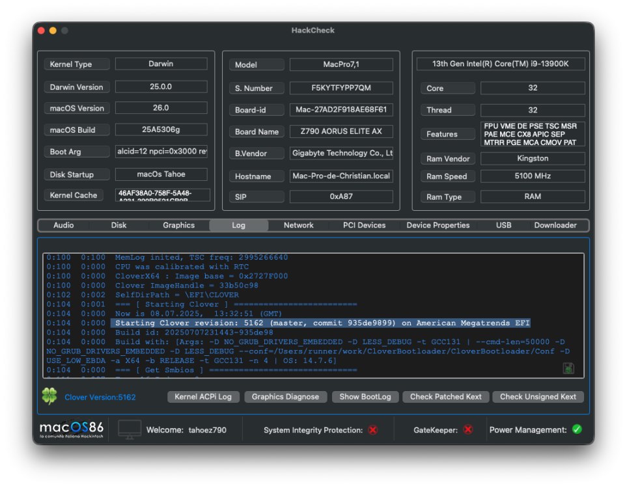Click the Hostname value Mac-Pro-de-Christian.local
Image resolution: width=627 pixels, height=488 pixels.
pos(341,176)
